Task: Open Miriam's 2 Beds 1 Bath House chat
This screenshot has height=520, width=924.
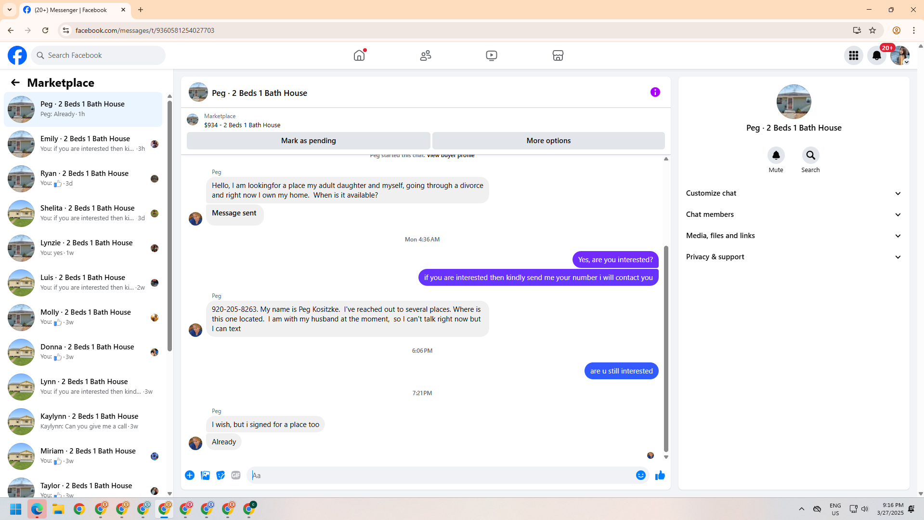Action: [83, 456]
